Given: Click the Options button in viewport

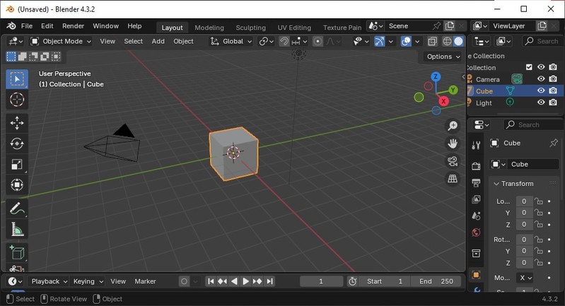Looking at the screenshot, I should coord(443,57).
